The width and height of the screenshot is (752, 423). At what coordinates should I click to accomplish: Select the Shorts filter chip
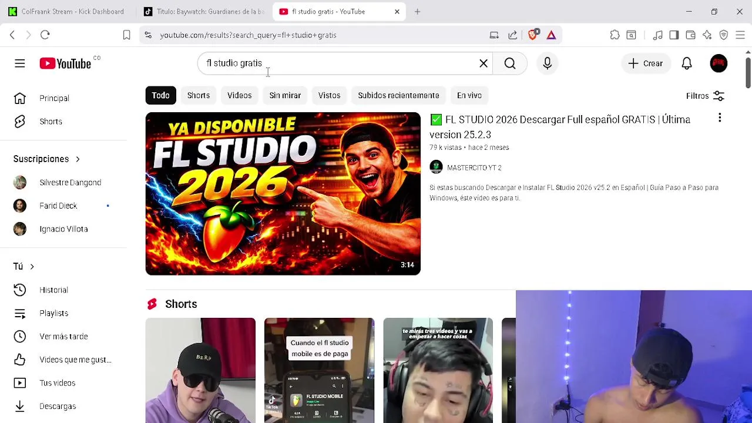(x=199, y=95)
